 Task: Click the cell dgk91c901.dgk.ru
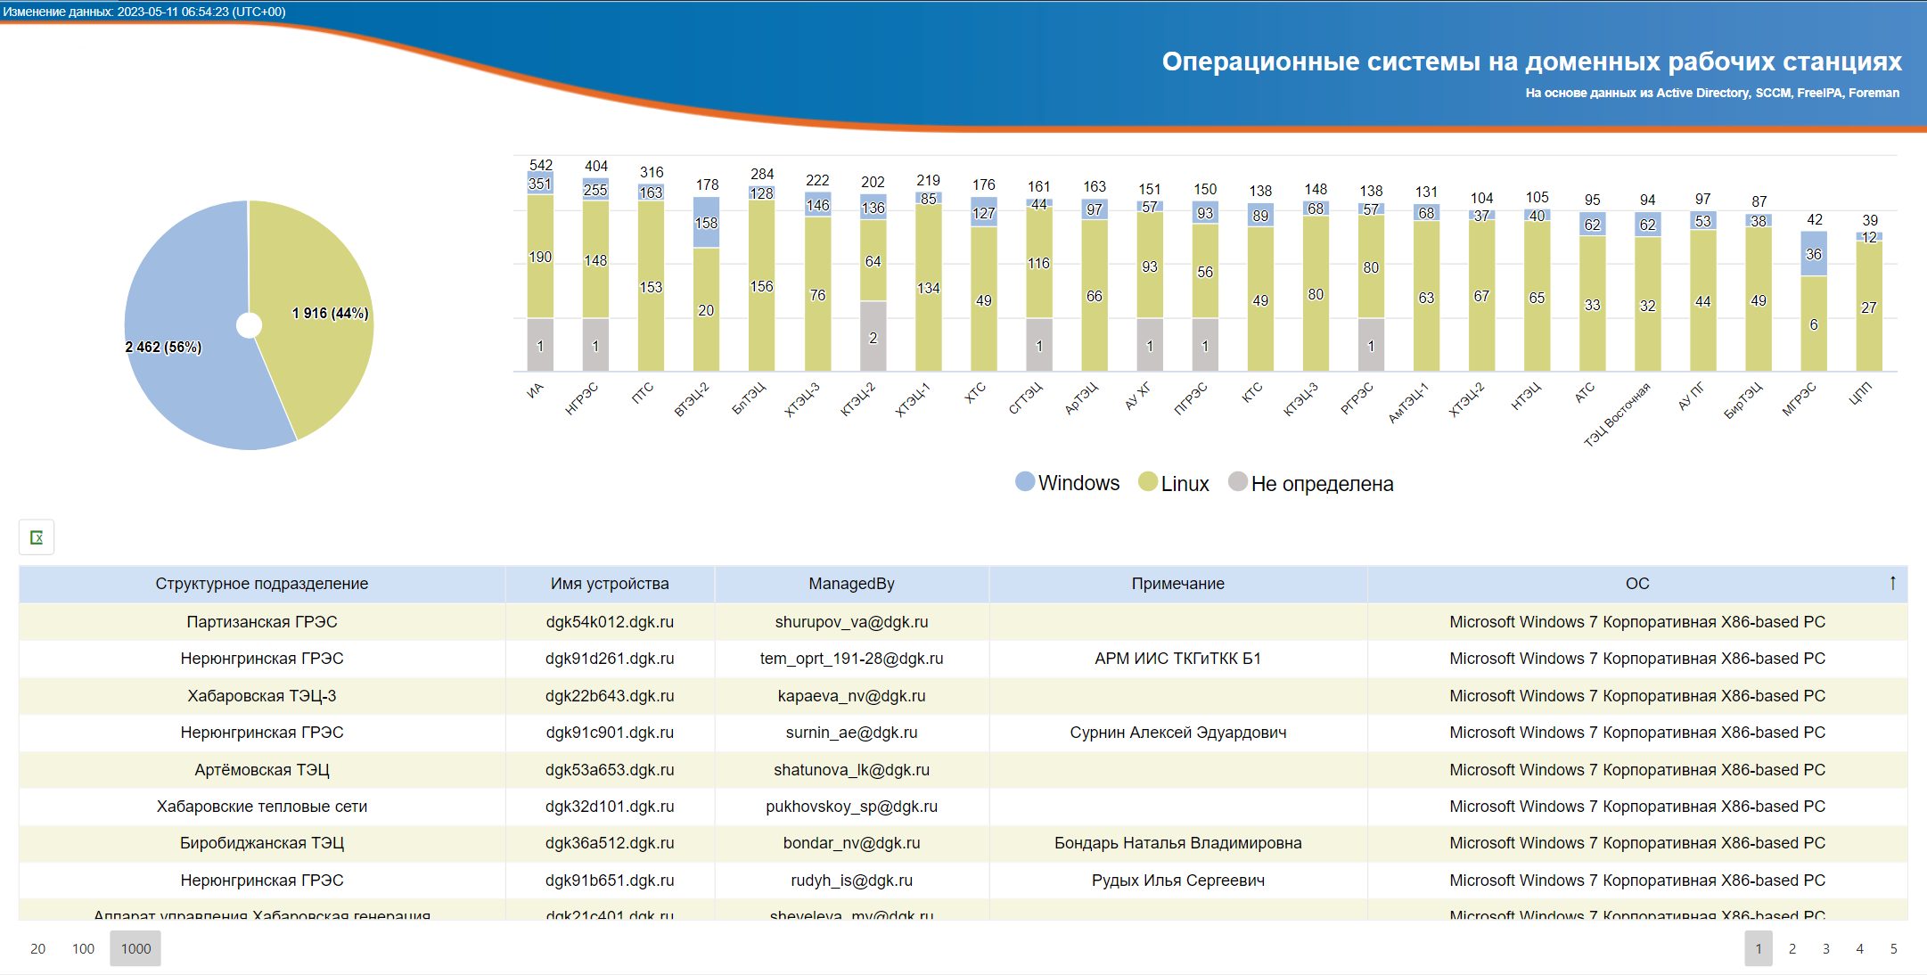click(610, 733)
